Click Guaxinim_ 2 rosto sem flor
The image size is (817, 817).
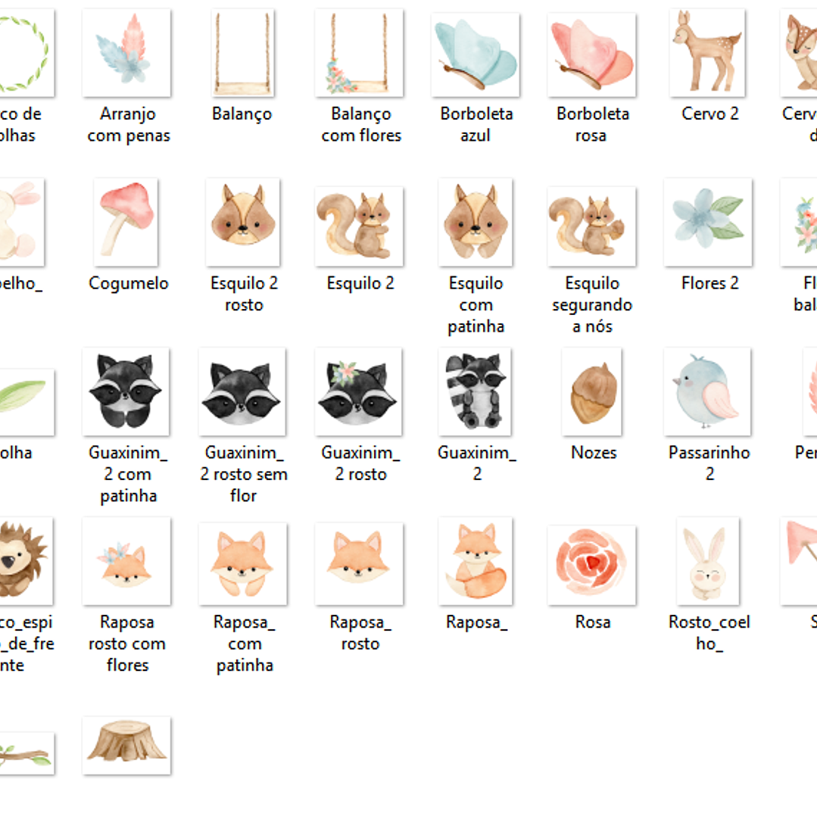point(242,391)
